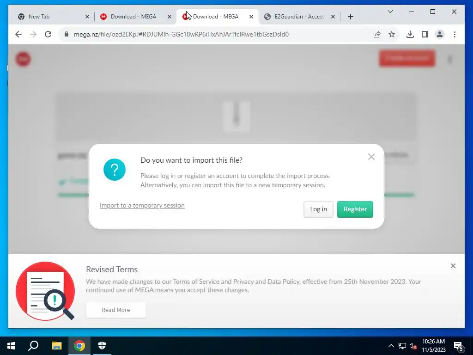The height and width of the screenshot is (355, 473).
Task: Click the muted volume tray icon
Action: coord(413,346)
